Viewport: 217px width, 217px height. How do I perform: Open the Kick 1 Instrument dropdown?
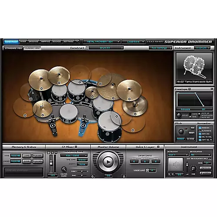pyautogui.click(x=178, y=155)
